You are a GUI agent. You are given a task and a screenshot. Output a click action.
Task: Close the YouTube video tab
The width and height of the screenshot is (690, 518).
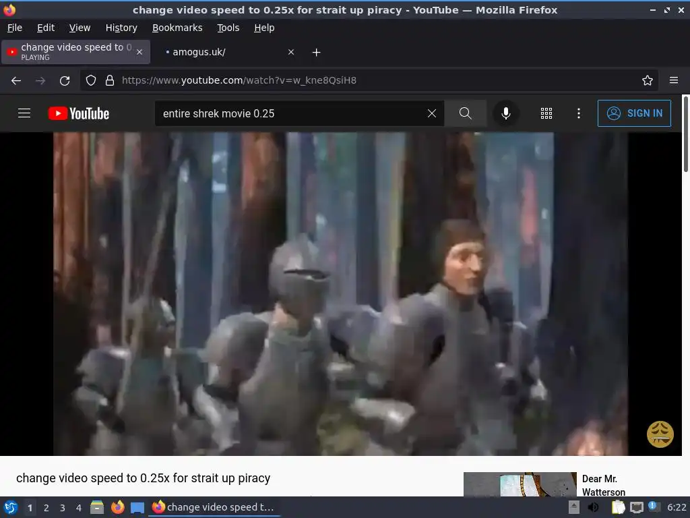[139, 52]
